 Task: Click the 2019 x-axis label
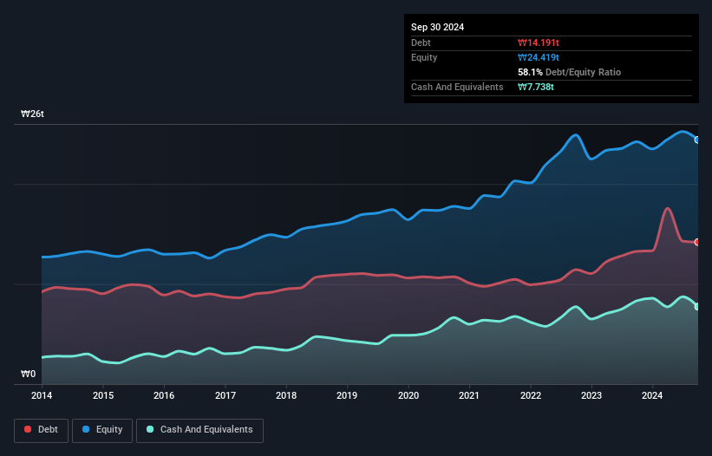pyautogui.click(x=347, y=395)
